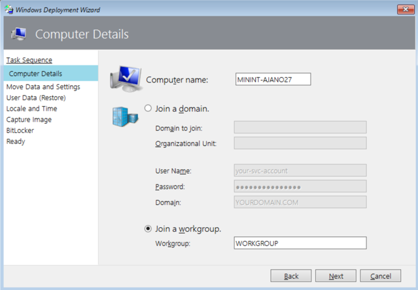Open the Task Sequence step link
The height and width of the screenshot is (290, 418).
[29, 60]
